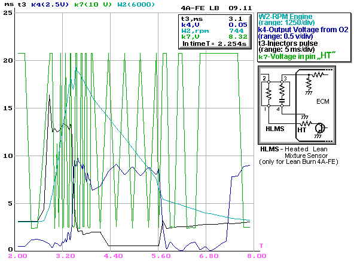The height and width of the screenshot is (261, 354).
Task: Click the '(range: 0.5 v/div)' legend text
Action: (286, 36)
